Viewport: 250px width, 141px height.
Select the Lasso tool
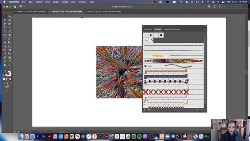(x=9, y=20)
